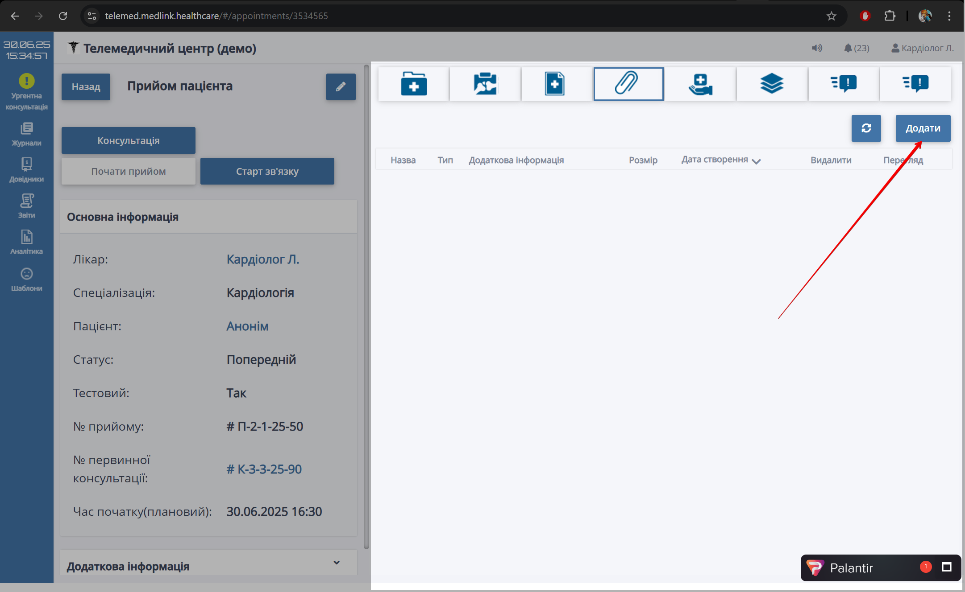Click the Старт зв'язку button
This screenshot has width=965, height=592.
[267, 171]
